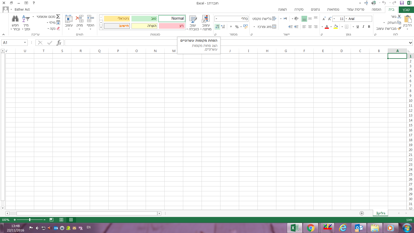414x233 pixels.
Task: Click the Decrease Decimal icon
Action: point(217,27)
